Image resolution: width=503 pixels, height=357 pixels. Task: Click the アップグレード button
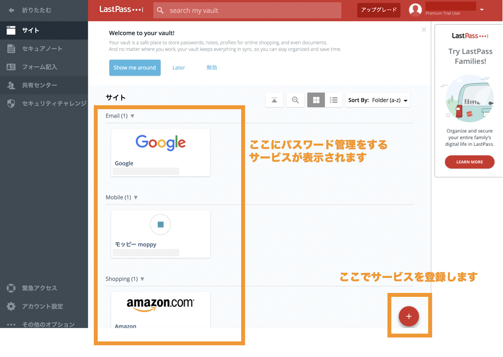[x=379, y=10]
